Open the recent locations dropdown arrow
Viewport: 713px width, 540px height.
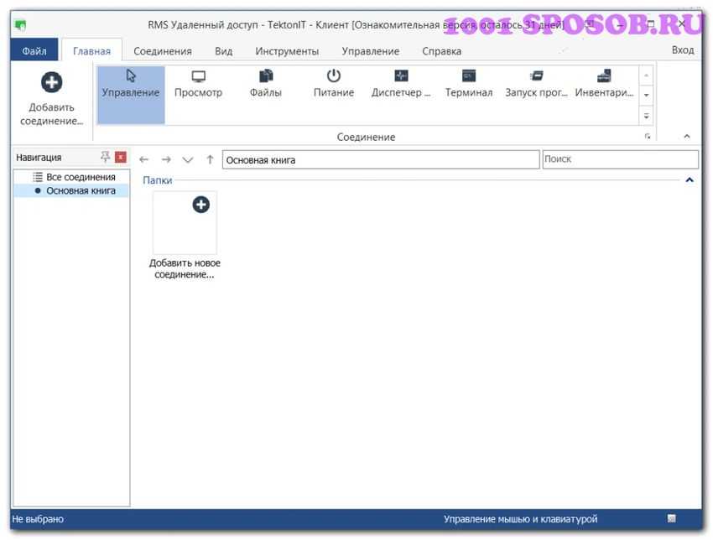188,159
